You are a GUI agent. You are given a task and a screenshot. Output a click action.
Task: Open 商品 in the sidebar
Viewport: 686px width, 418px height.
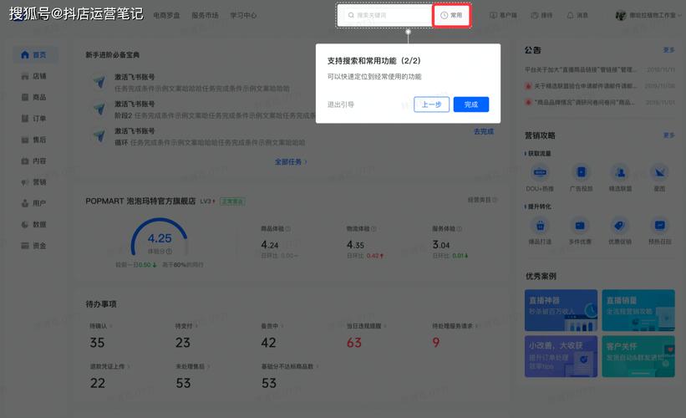[x=33, y=97]
